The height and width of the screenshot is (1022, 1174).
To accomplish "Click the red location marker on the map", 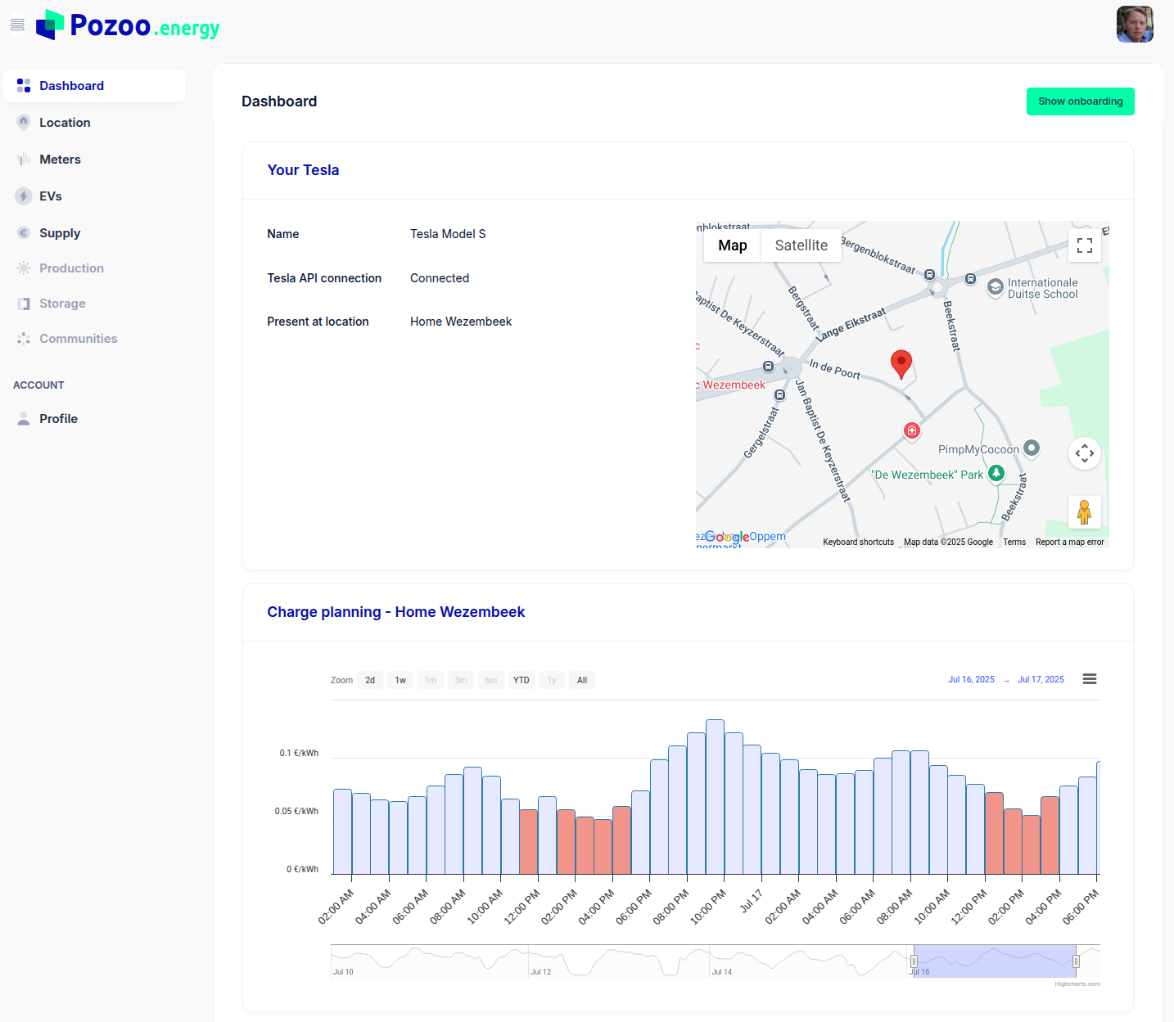I will tap(901, 365).
